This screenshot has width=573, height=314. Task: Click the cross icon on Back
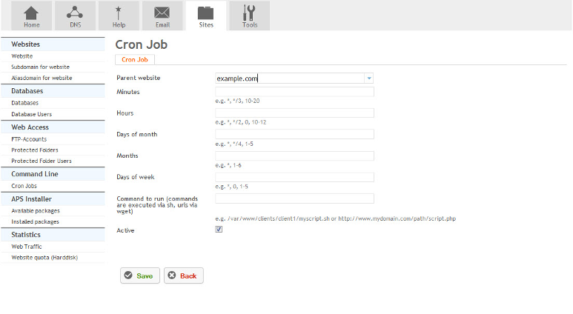click(172, 275)
